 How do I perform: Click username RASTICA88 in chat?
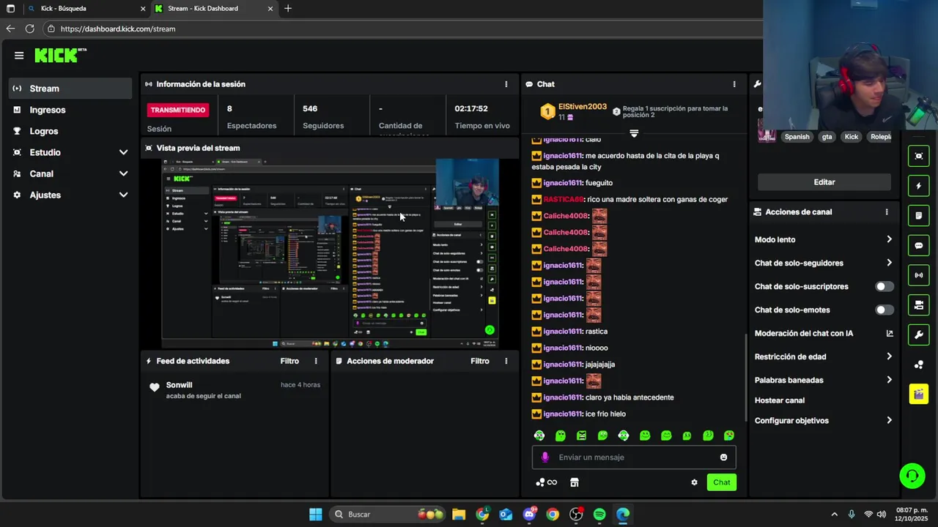tap(564, 199)
